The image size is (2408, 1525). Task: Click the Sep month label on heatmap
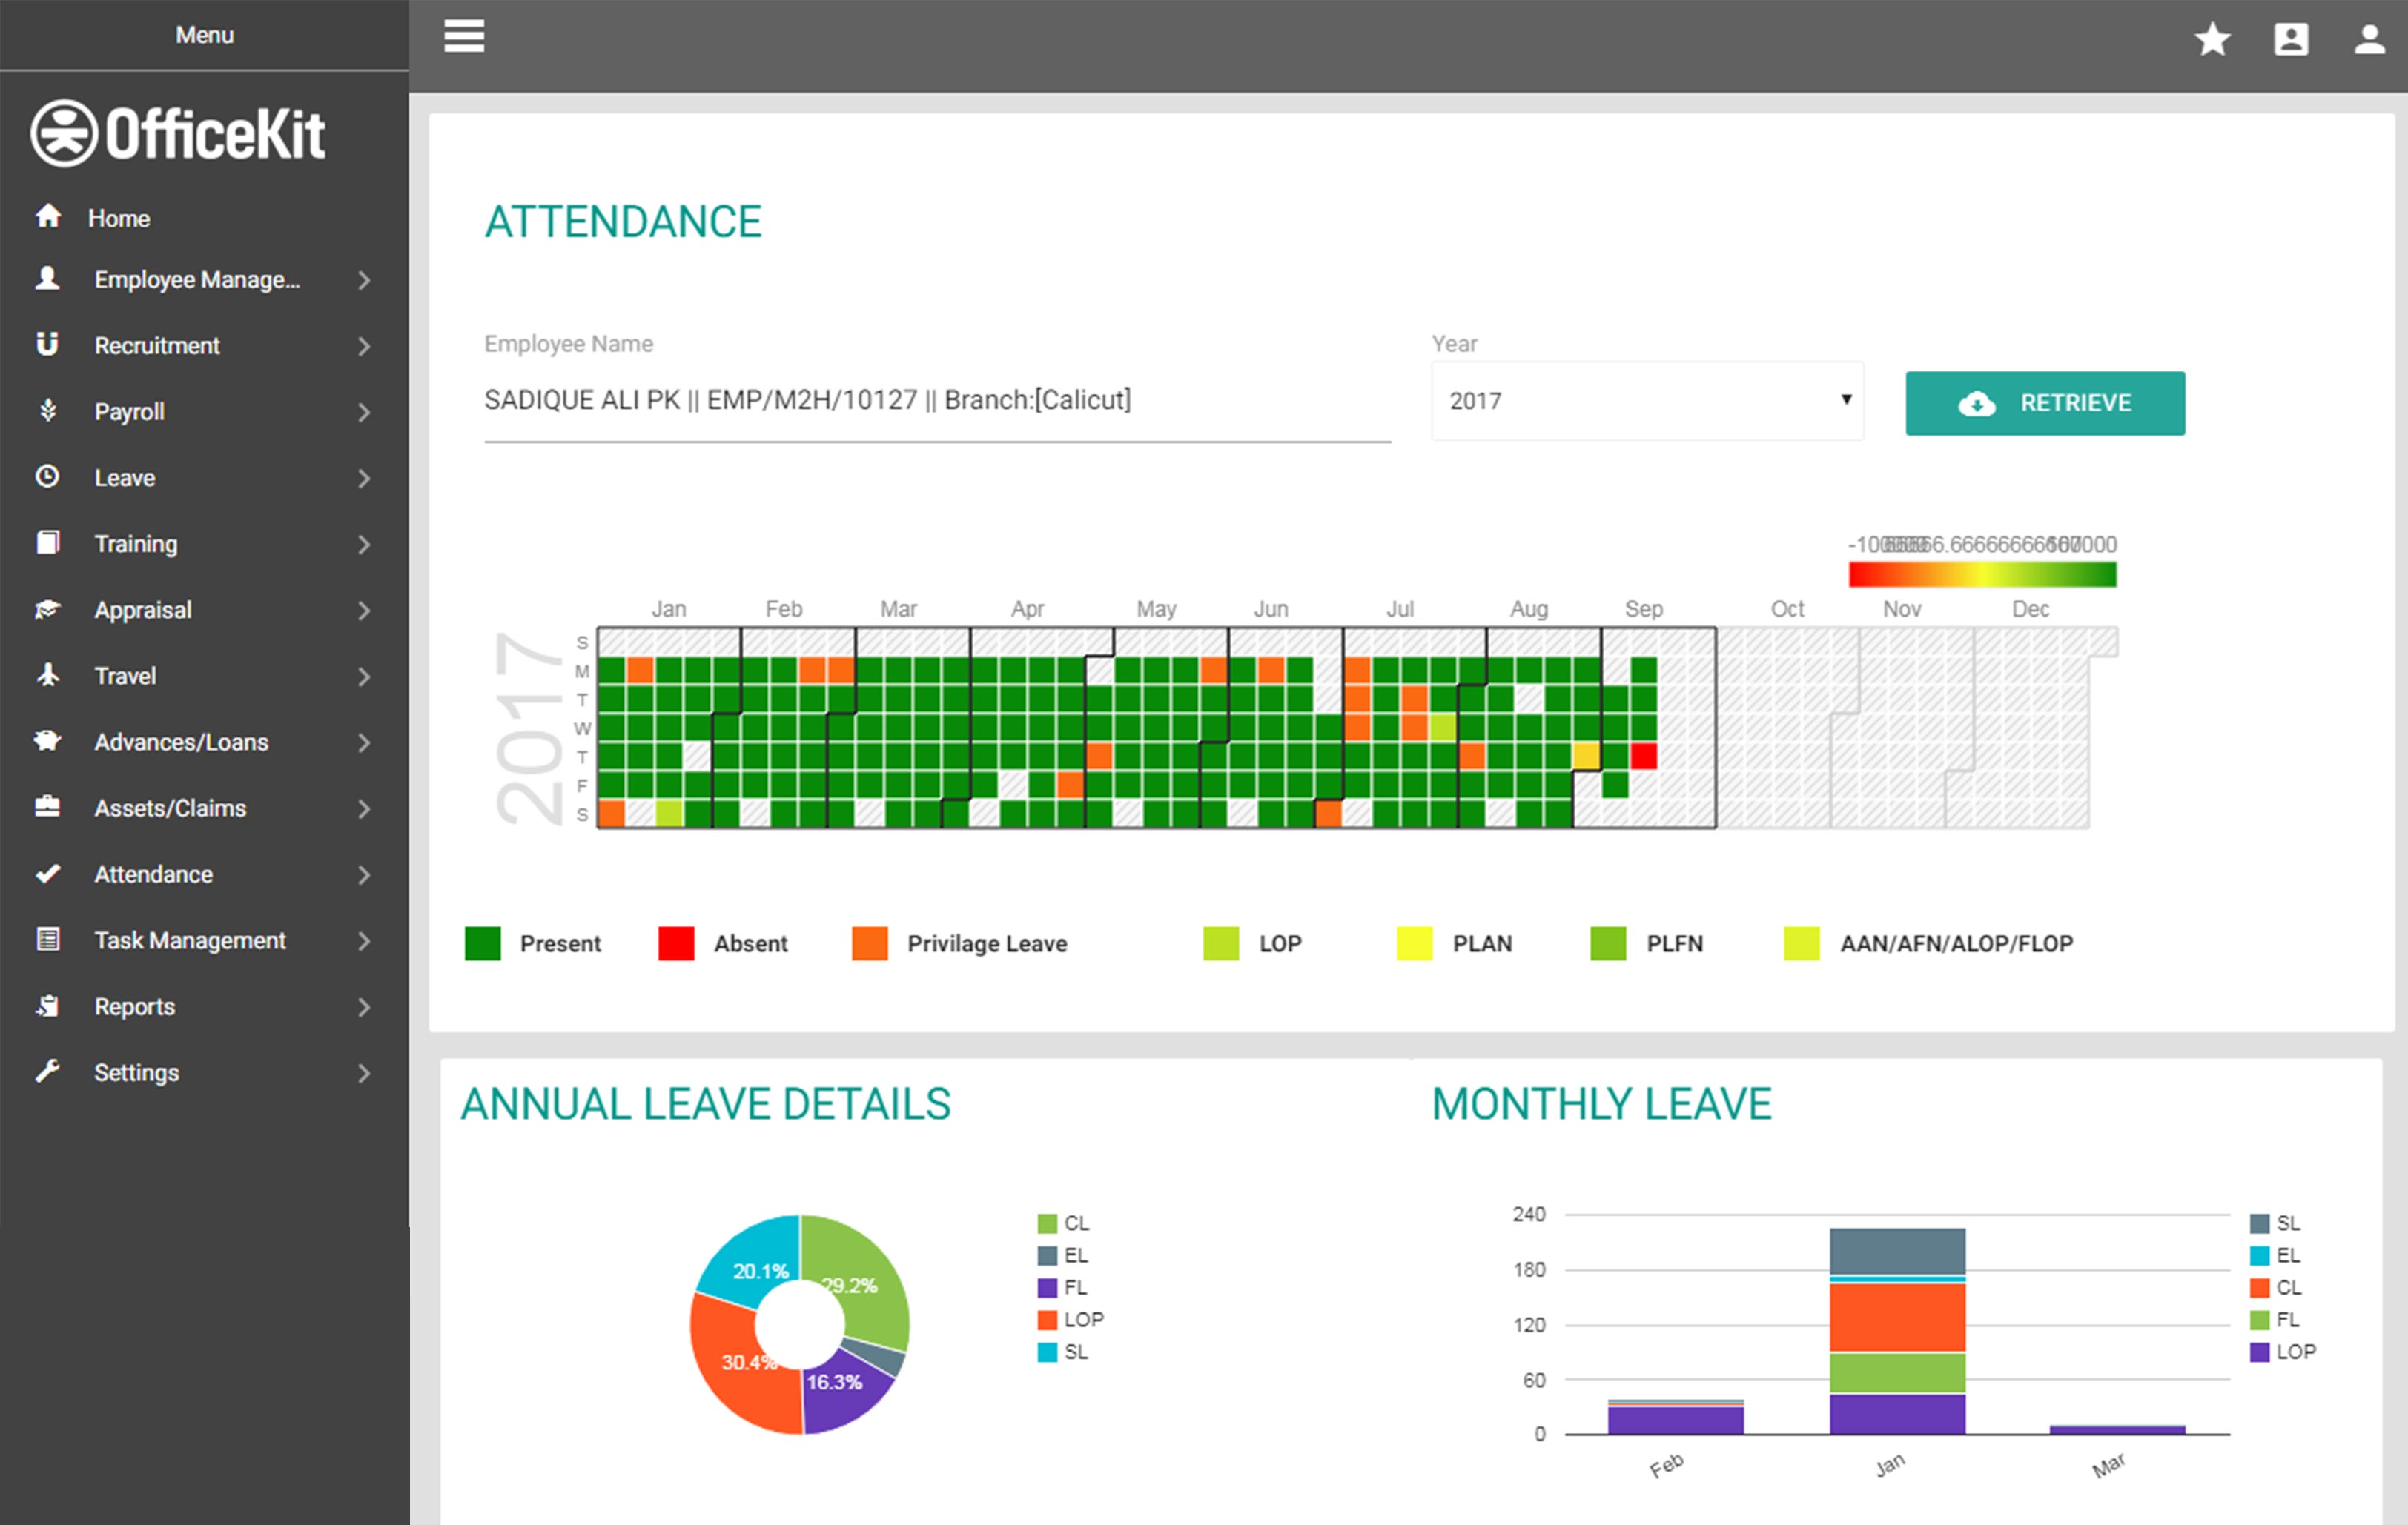tap(1643, 608)
